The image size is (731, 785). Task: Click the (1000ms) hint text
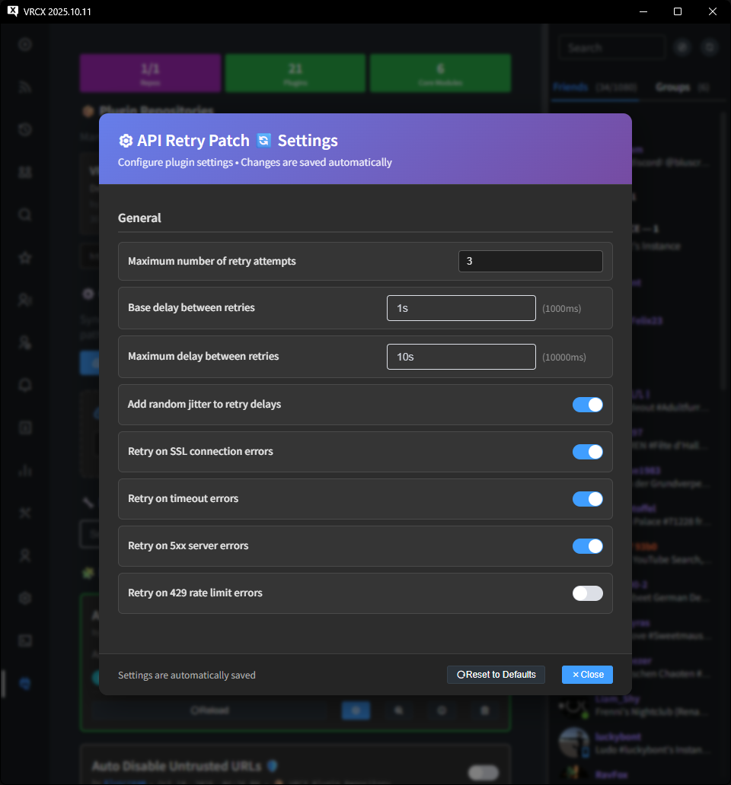562,308
